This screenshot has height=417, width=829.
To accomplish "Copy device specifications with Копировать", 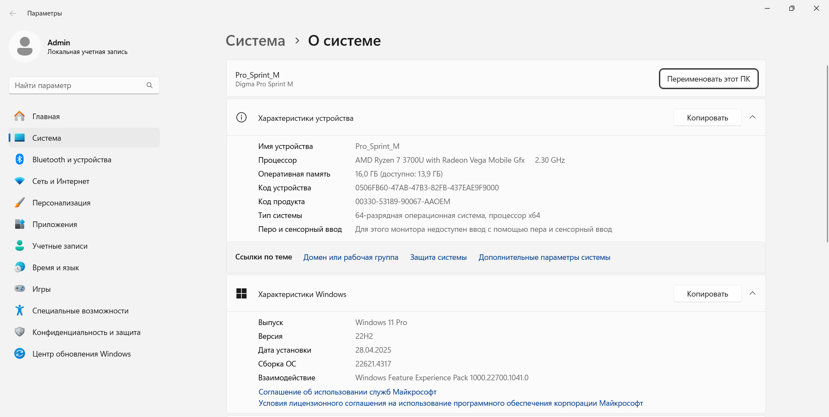I will tap(707, 117).
